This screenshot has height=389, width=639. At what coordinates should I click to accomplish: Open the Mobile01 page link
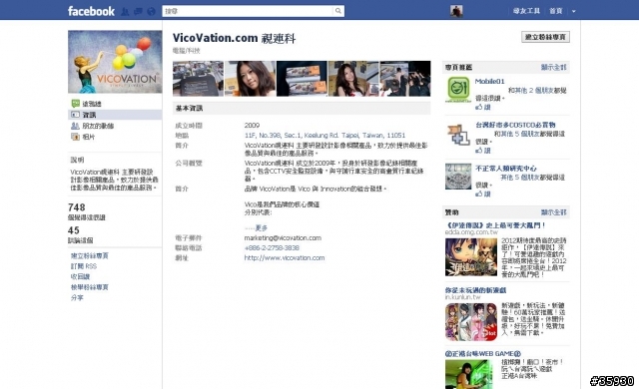click(x=490, y=82)
